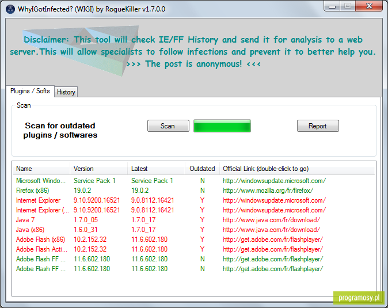Viewport: 388px width, 308px height.
Task: Open flashplayer link in Adobe Flash Acti... row
Action: [273, 249]
